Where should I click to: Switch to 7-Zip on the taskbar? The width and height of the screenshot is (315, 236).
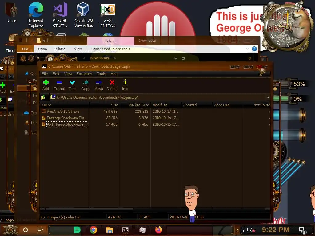tap(125, 230)
